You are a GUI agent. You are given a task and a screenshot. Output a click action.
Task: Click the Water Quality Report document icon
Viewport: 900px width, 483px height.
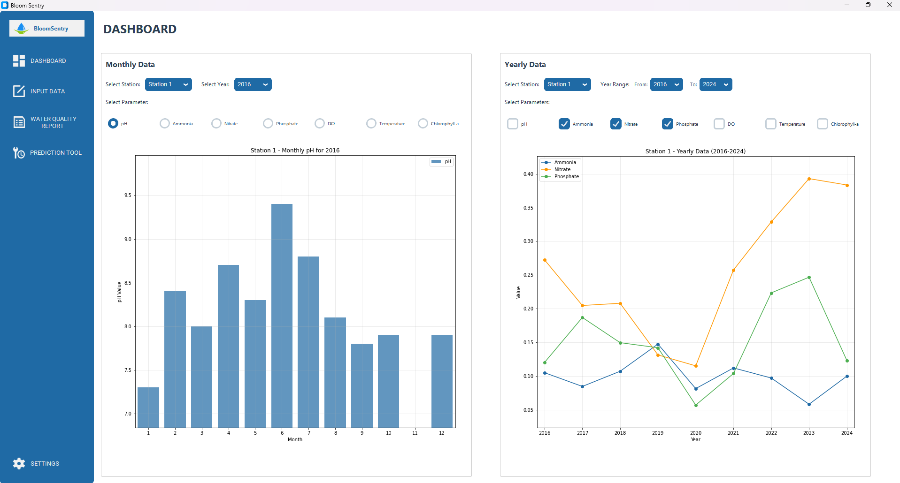pos(19,122)
